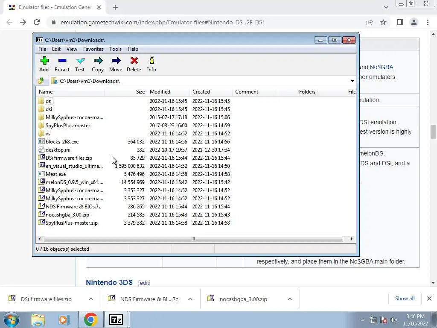
Task: Select the ds folder icon
Action: point(41,101)
